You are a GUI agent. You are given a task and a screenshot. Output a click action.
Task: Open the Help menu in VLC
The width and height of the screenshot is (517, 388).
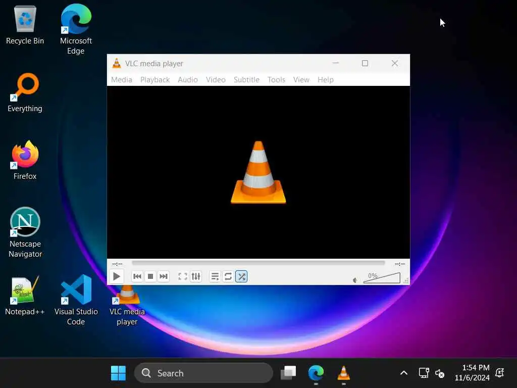click(326, 79)
